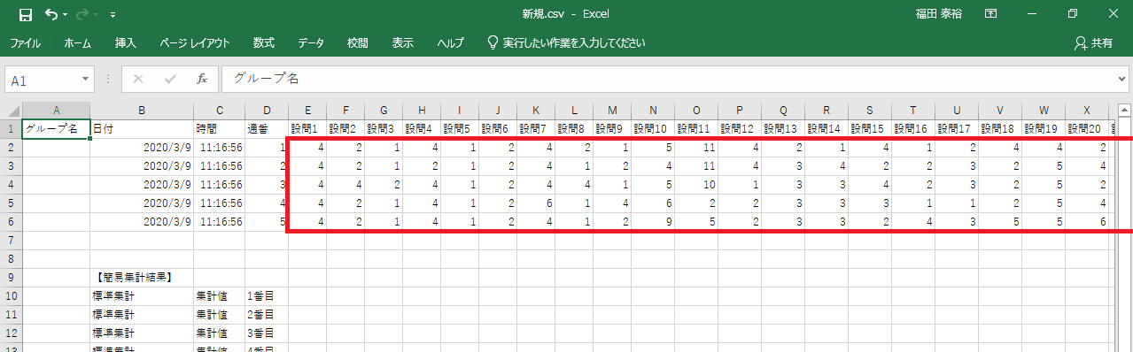Click the Cancel (X) formula bar icon
Image resolution: width=1133 pixels, height=352 pixels.
(x=137, y=79)
